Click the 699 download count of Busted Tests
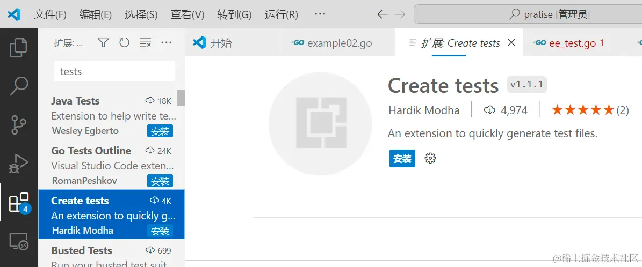Image resolution: width=642 pixels, height=267 pixels. 158,250
